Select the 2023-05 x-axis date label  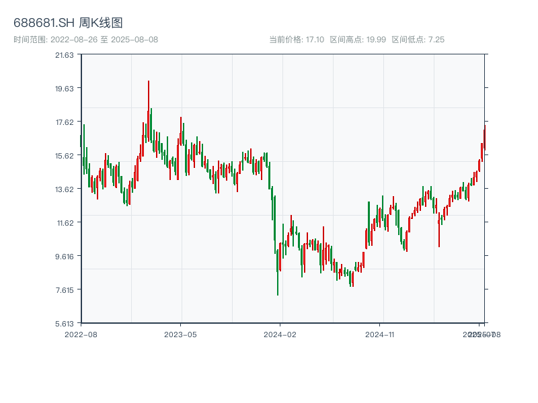click(180, 334)
